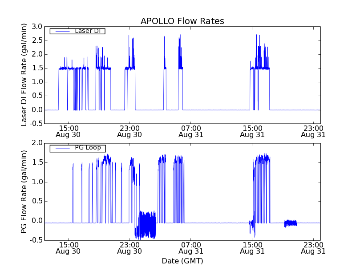
Task: Click the 1.0 tick on PG Flow axis
Action: (37, 182)
